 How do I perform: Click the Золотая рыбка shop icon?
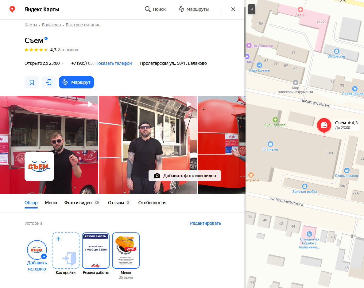coord(304,186)
